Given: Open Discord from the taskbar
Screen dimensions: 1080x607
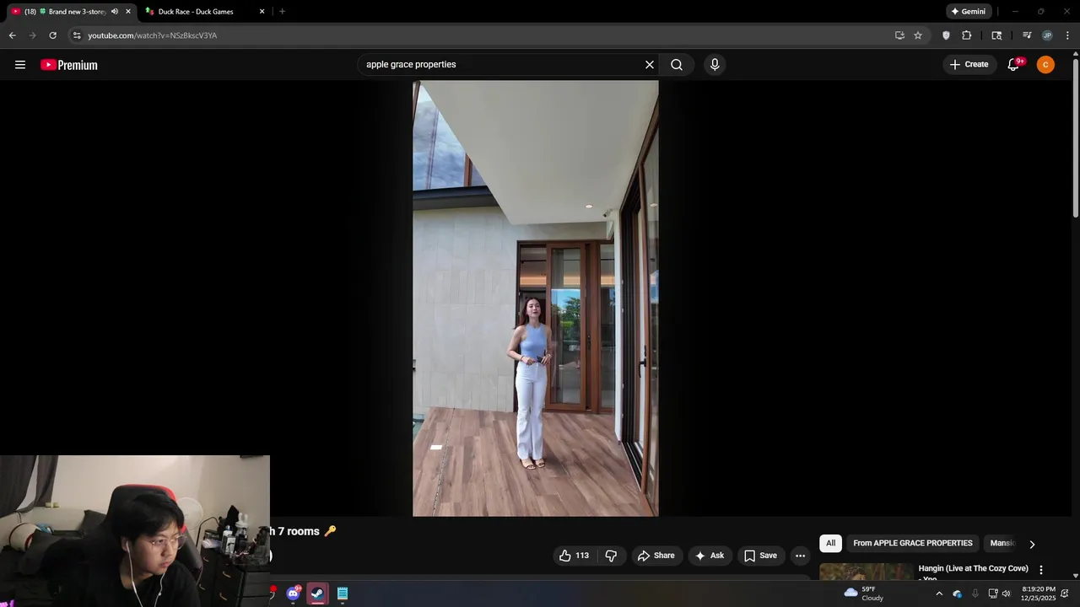Looking at the screenshot, I should pos(293,594).
